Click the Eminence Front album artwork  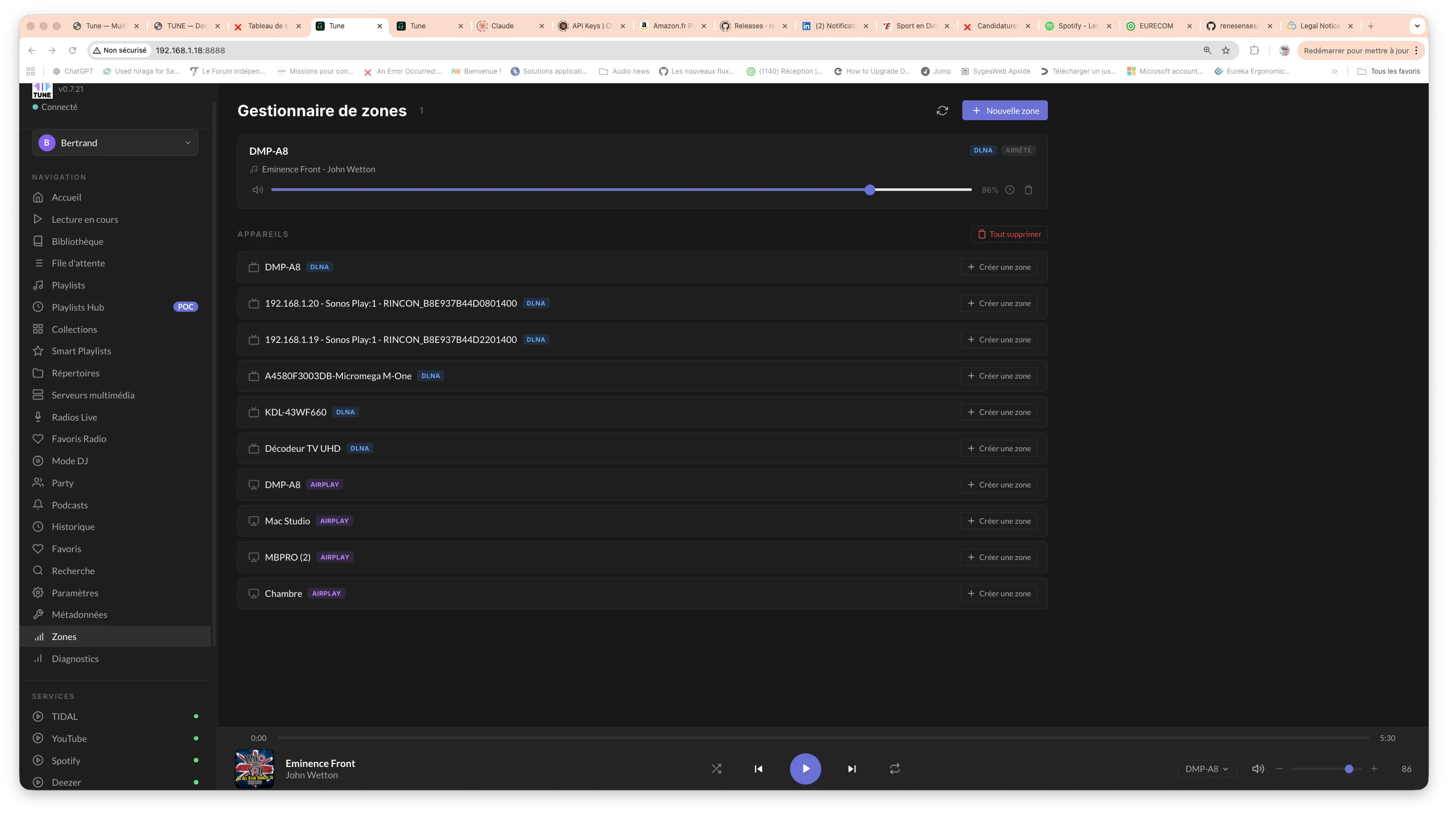pos(254,769)
